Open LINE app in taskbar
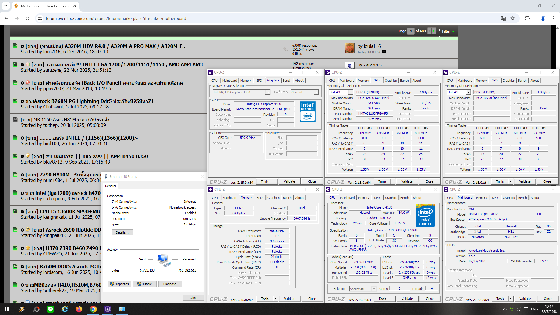Viewport: 560px width, 315px height. click(x=50, y=309)
